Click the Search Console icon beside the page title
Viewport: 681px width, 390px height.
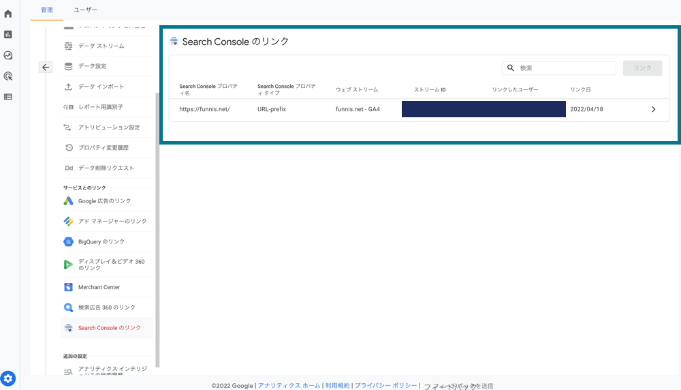(174, 42)
